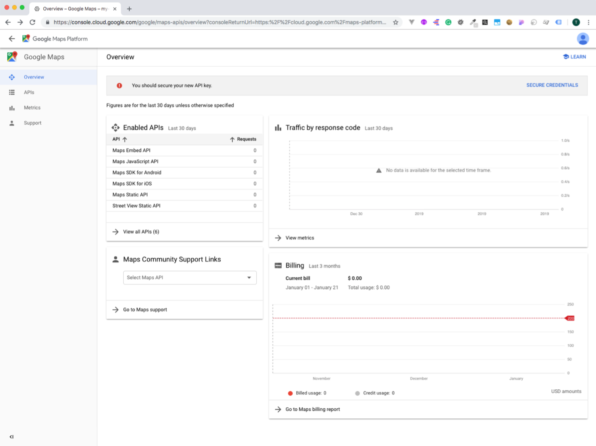Click the browser address bar URL
Viewport: 596px width, 446px height.
[219, 22]
